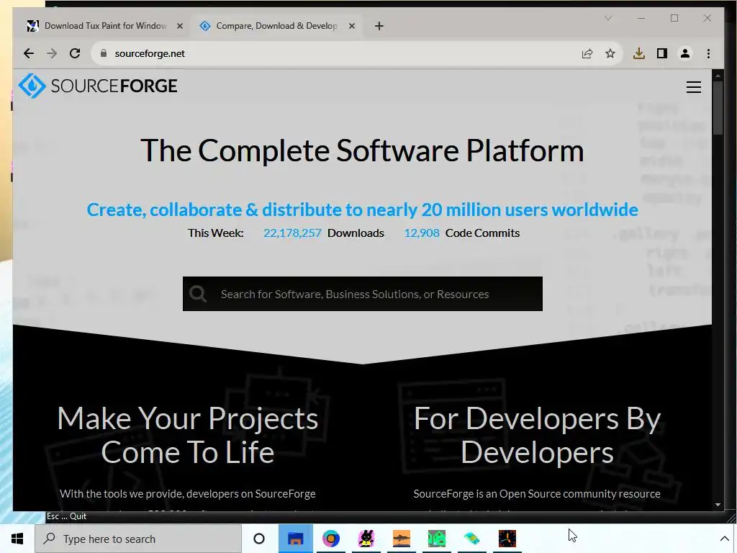Click the lock icon in address bar

point(104,53)
